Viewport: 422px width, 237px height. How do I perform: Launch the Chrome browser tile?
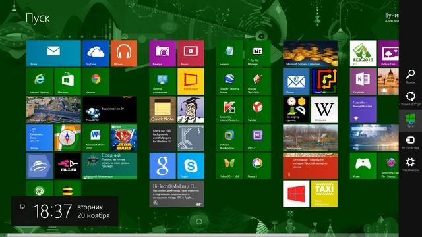[x=96, y=82]
